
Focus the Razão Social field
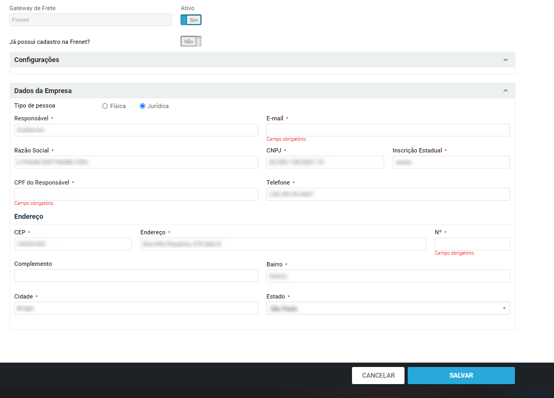coord(136,162)
